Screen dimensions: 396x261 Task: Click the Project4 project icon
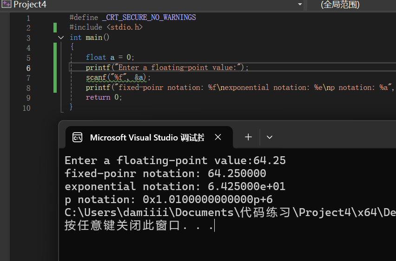point(7,4)
